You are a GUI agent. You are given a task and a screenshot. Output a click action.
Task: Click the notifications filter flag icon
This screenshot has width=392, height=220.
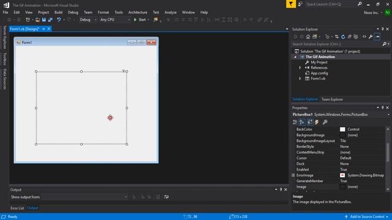pos(291,4)
